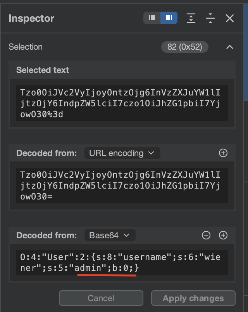Click the Selection section header label

click(x=26, y=47)
